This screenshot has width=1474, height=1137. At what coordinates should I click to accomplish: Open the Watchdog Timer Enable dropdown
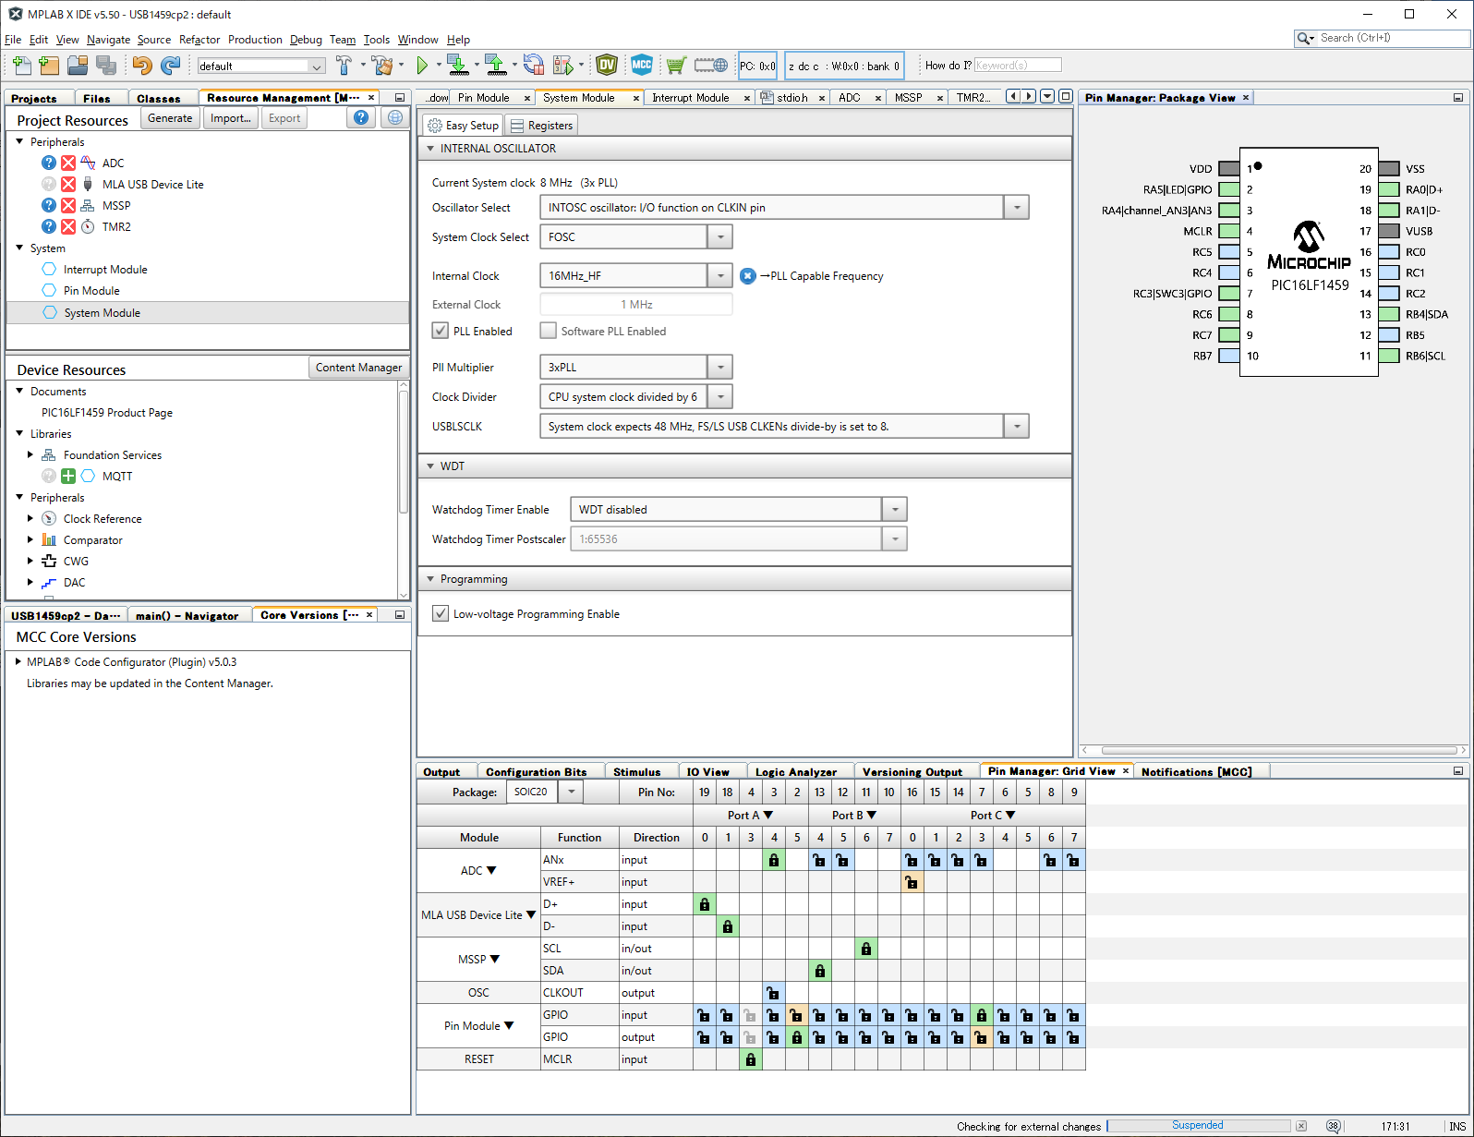(x=894, y=509)
